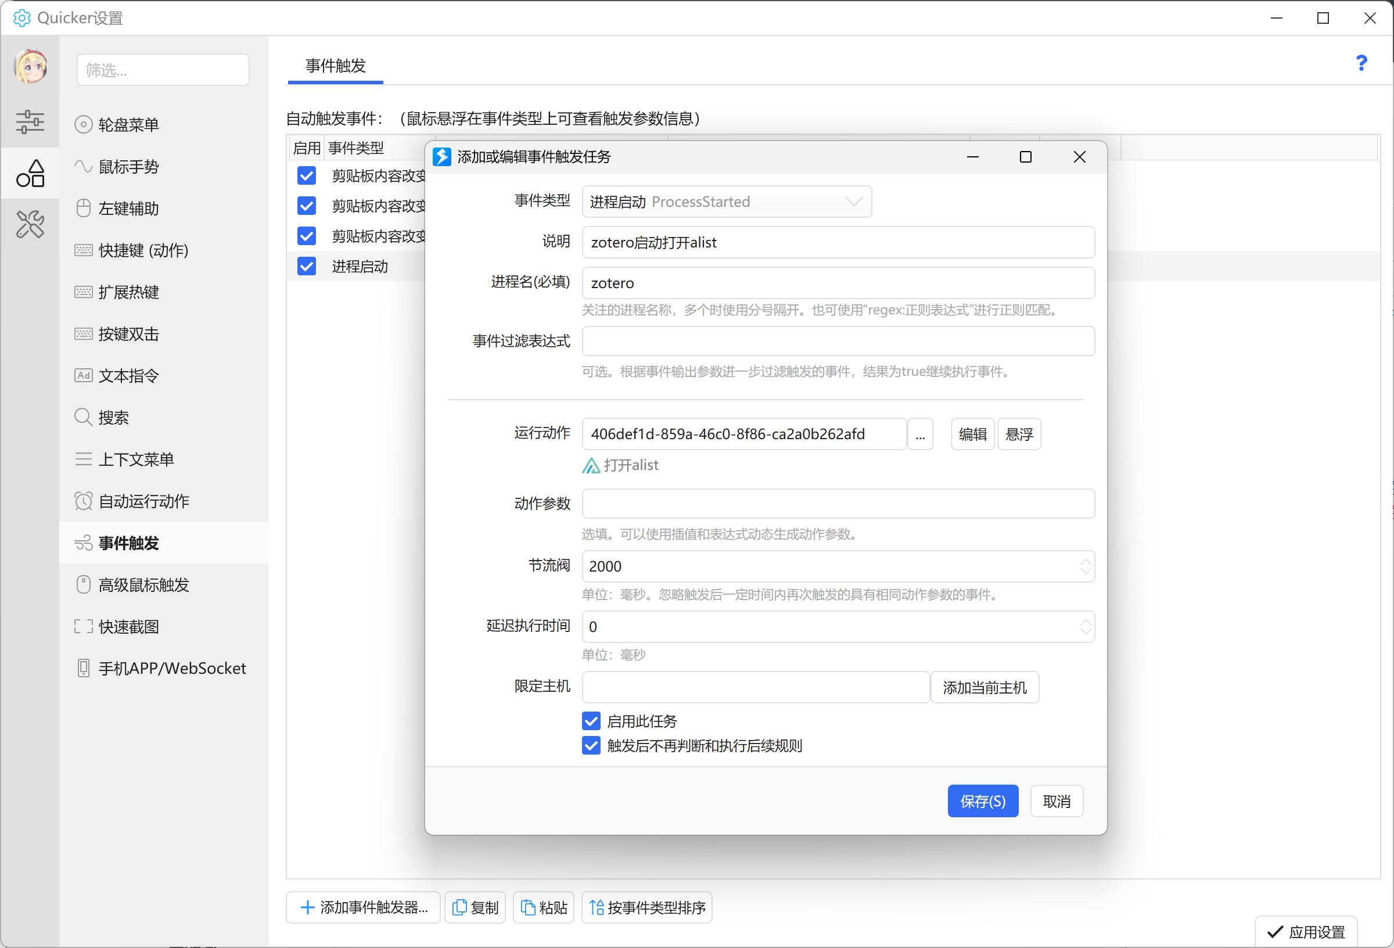The image size is (1394, 948).
Task: Click the 启用 column header
Action: click(307, 148)
